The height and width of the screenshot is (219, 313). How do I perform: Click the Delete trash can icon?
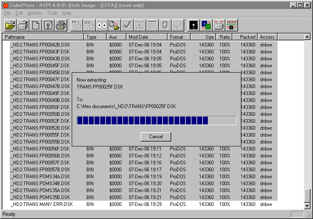click(x=152, y=25)
